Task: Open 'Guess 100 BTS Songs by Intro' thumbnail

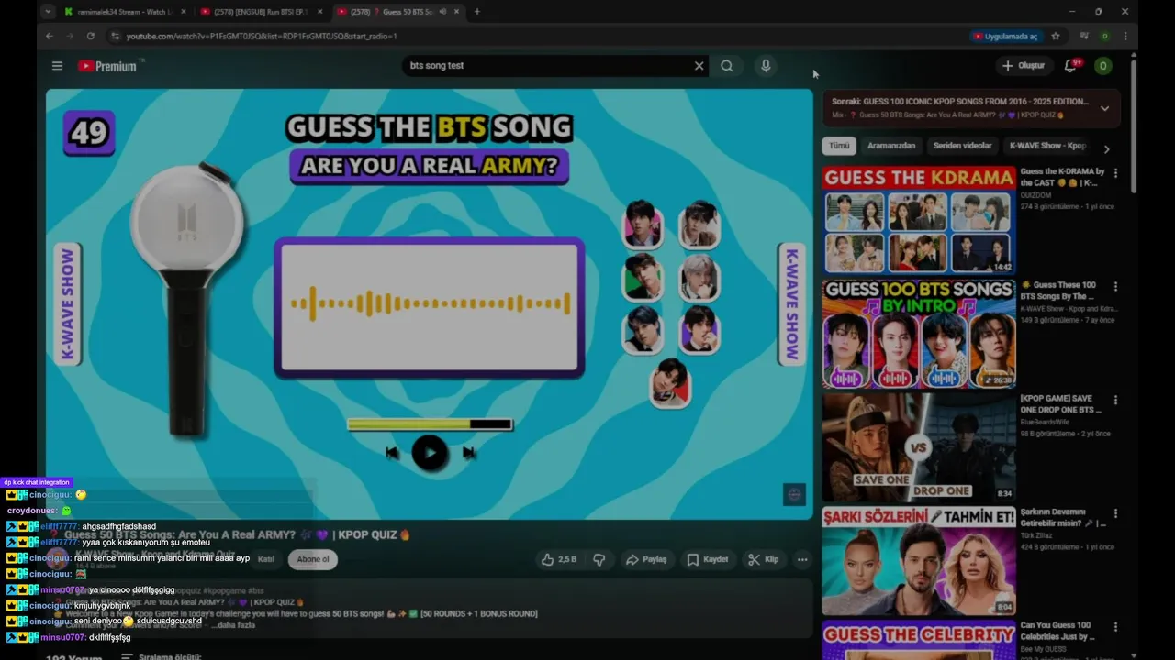Action: [x=919, y=334]
